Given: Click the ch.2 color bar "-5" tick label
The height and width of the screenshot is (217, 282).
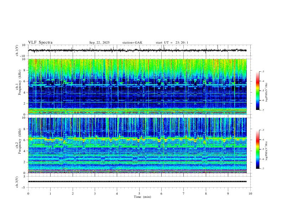Looking at the screenshot, I should 262,149.
